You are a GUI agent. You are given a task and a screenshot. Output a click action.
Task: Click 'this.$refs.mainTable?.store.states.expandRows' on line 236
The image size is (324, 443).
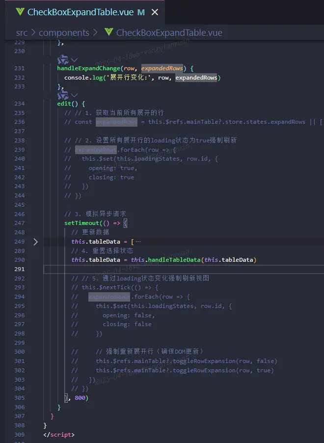(227, 122)
